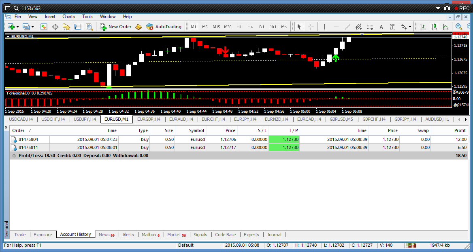Open the Charts menu

click(68, 17)
